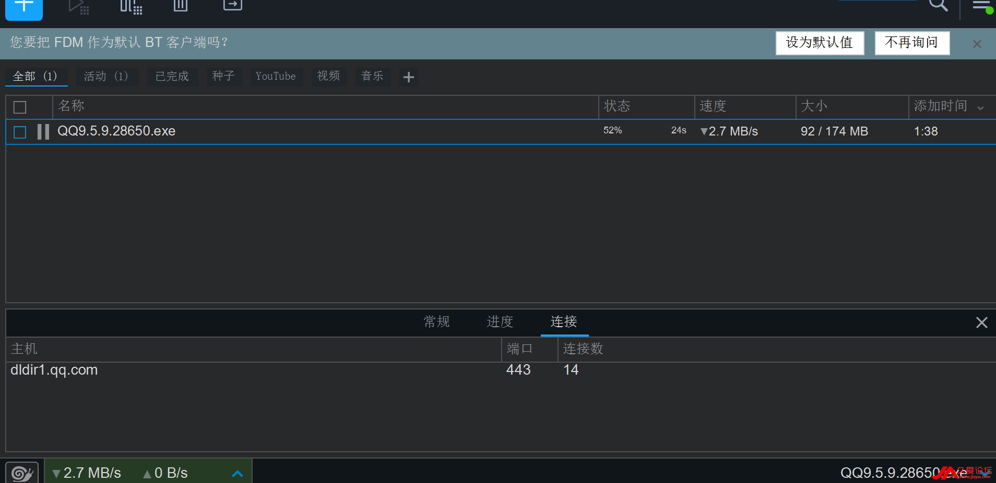Sort list by 大小 column header
This screenshot has height=483, width=996.
coord(852,107)
